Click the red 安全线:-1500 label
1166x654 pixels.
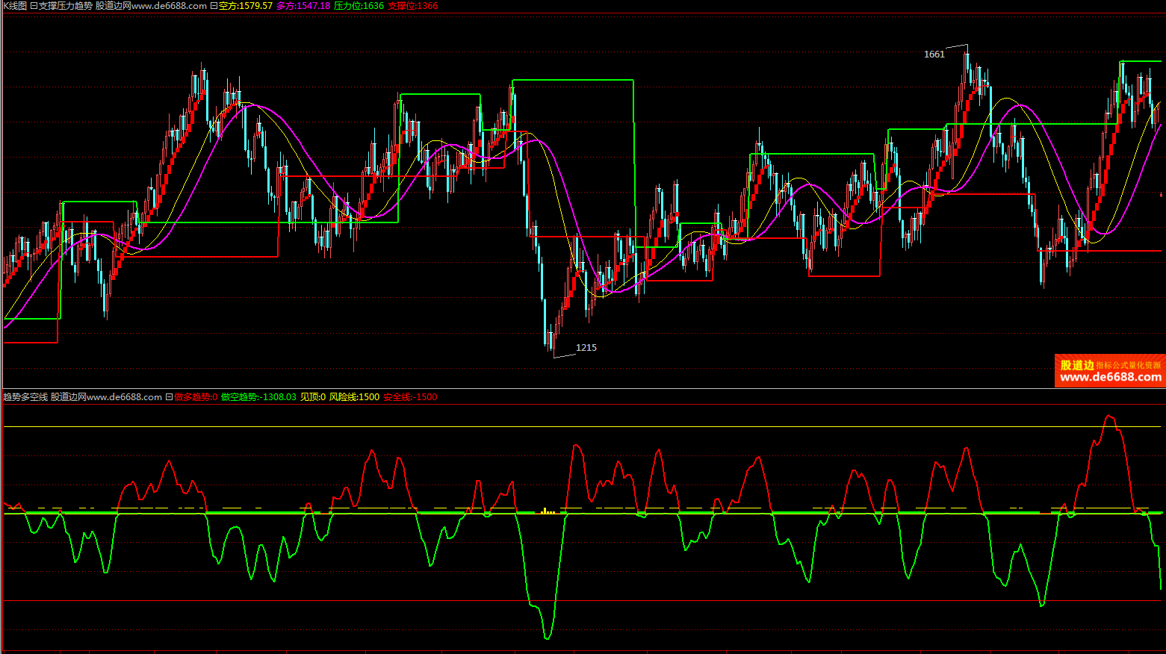(410, 397)
